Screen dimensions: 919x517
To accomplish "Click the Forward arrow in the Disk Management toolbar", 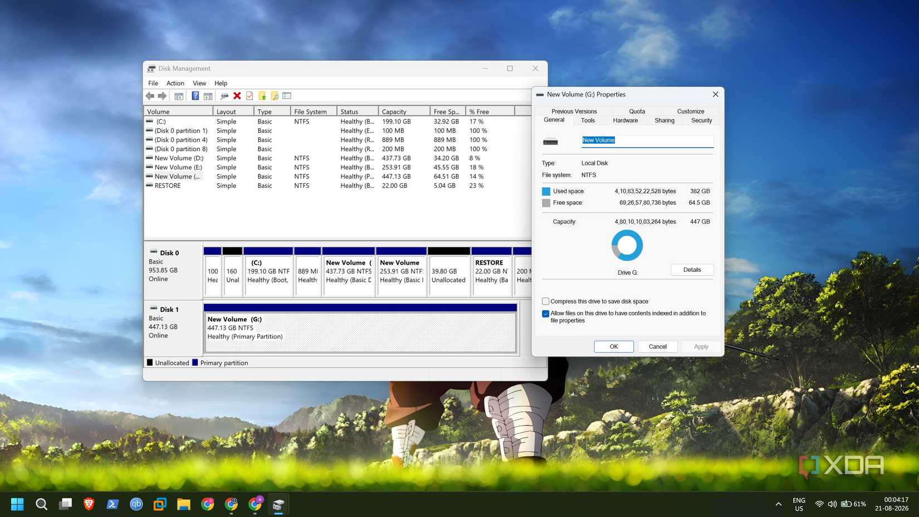I will [162, 96].
